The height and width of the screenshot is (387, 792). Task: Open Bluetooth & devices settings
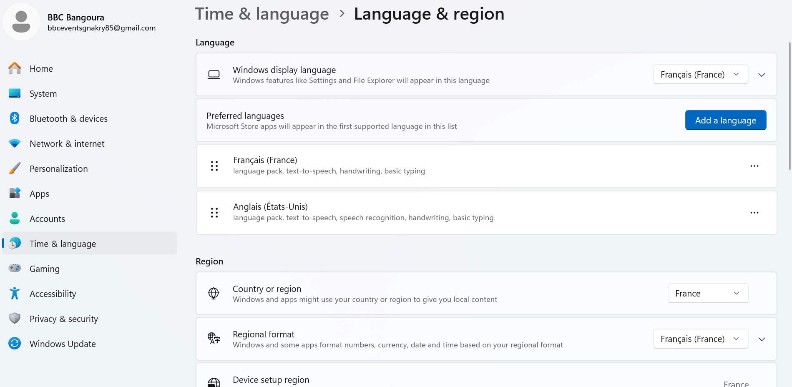coord(89,118)
